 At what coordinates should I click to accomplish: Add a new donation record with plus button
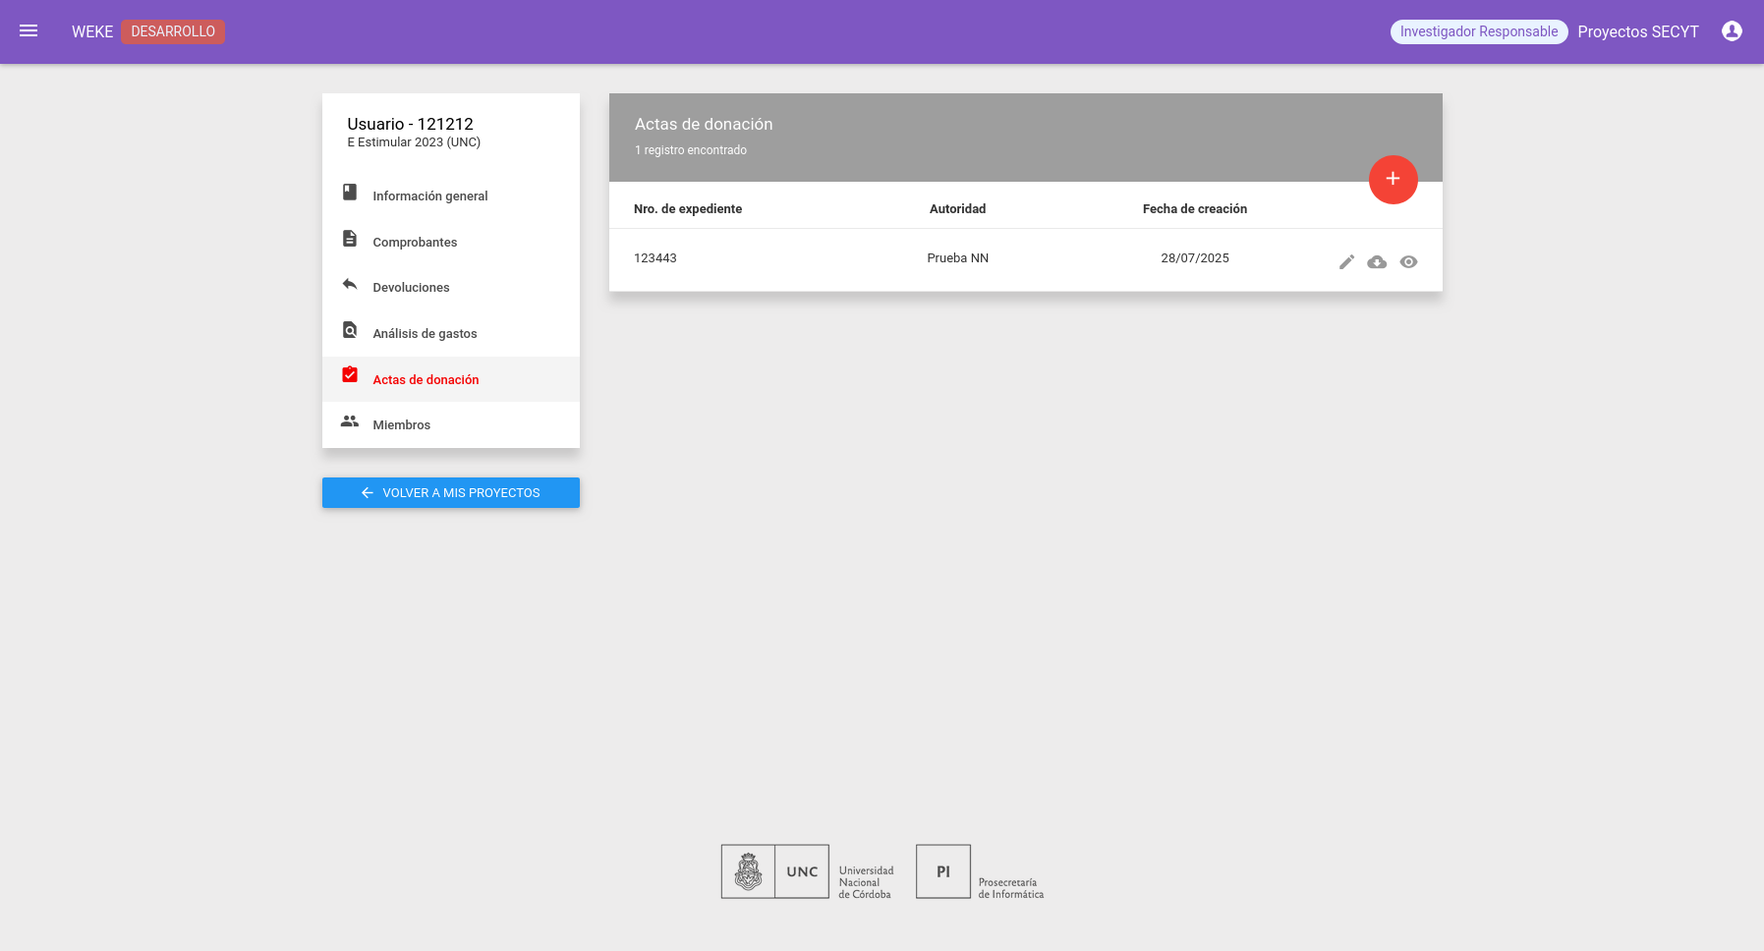tap(1393, 179)
